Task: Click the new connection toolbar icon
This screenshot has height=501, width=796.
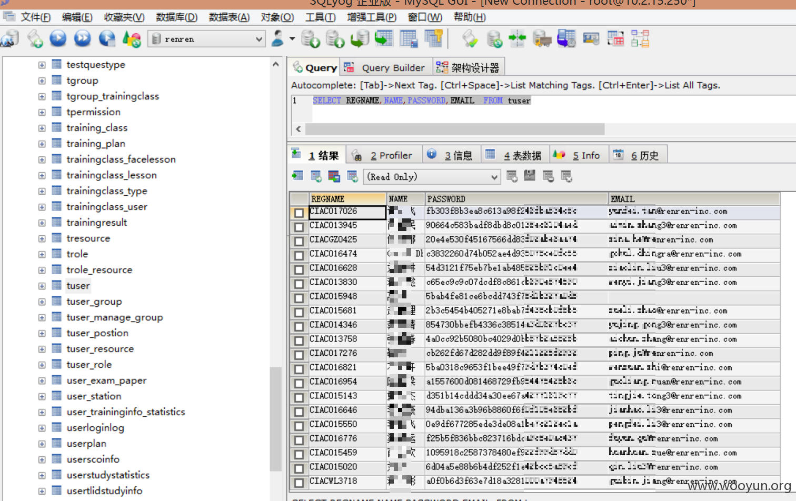Action: pos(9,39)
